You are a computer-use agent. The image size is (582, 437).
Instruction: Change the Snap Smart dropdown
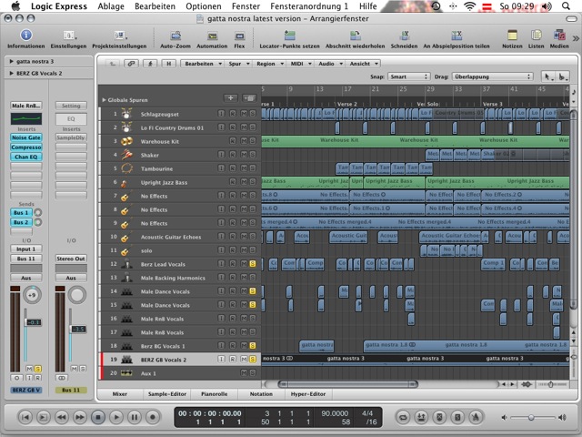coord(408,76)
